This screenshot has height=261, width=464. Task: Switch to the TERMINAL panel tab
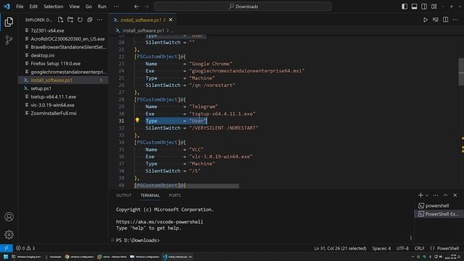click(x=150, y=195)
